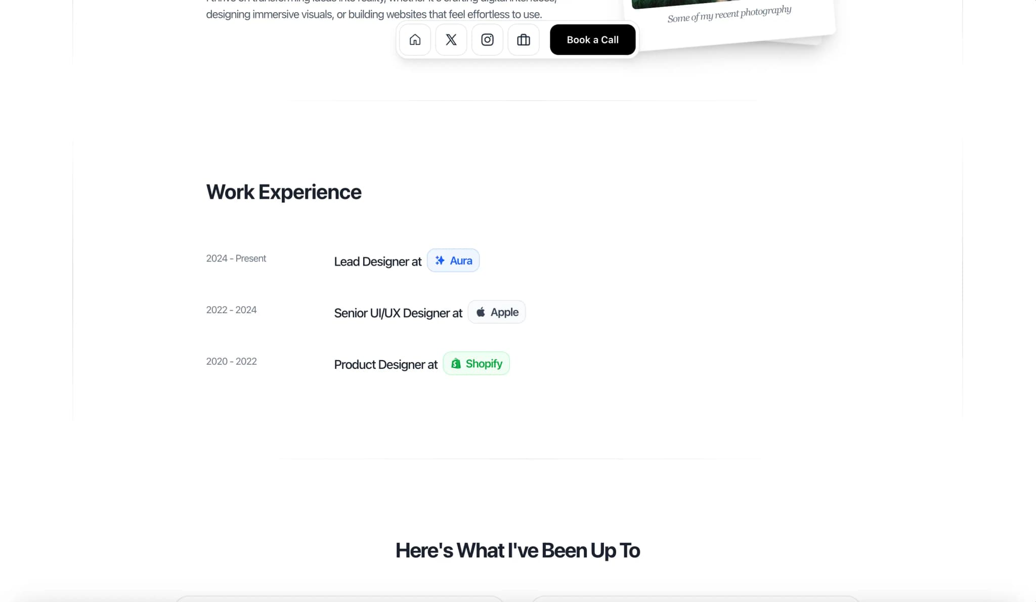This screenshot has height=602, width=1036.
Task: Click the Apple logo in the Apple badge
Action: pos(481,312)
